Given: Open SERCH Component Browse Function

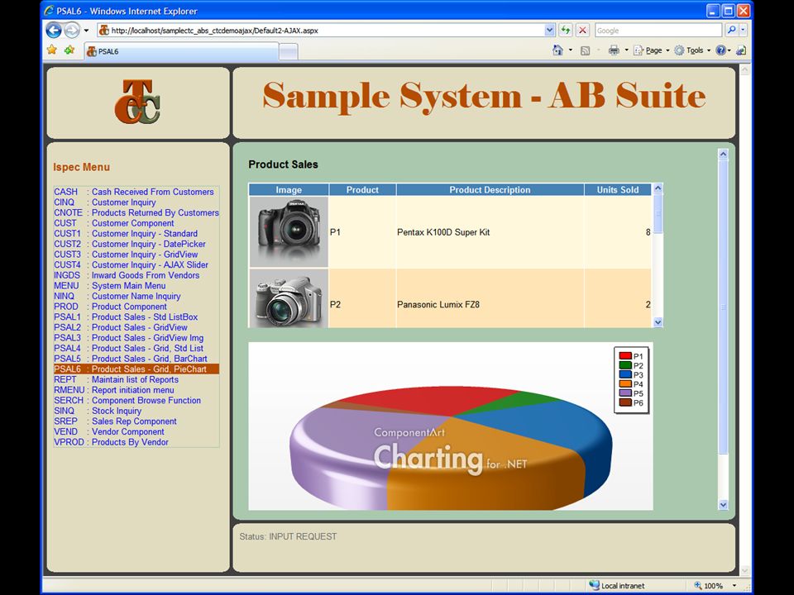Looking at the screenshot, I should point(127,400).
